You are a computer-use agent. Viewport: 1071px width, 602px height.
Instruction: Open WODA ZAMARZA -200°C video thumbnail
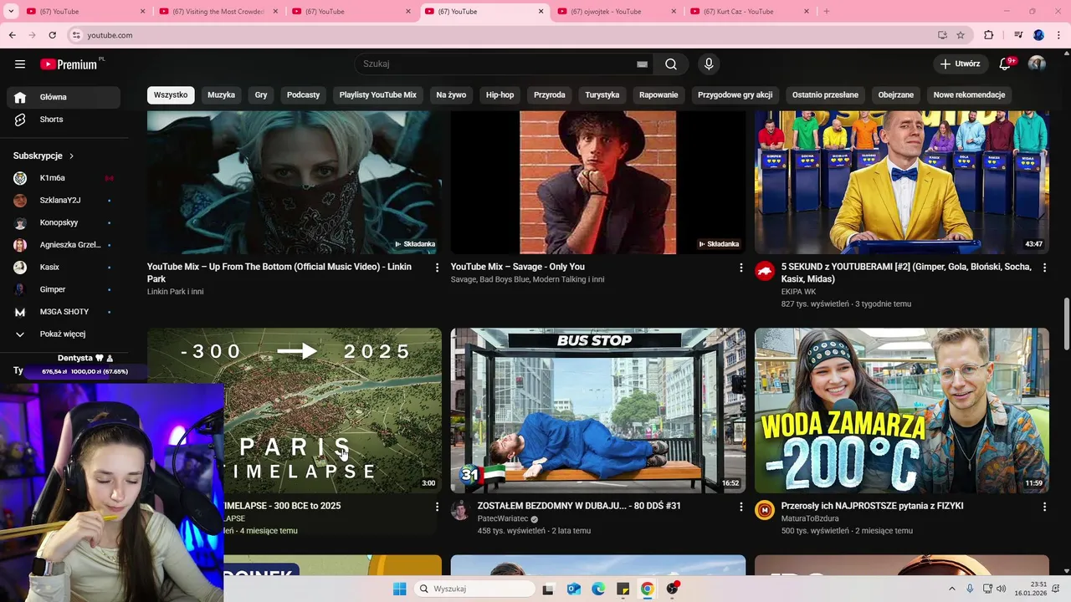pyautogui.click(x=902, y=411)
